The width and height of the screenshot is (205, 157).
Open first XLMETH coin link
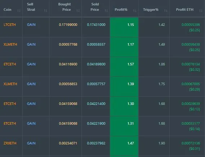pos(10,45)
